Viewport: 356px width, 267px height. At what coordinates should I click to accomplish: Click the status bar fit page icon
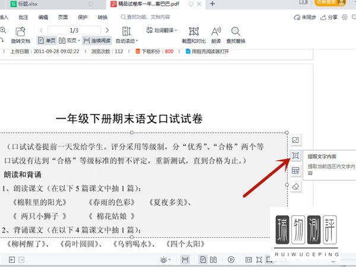259,259
